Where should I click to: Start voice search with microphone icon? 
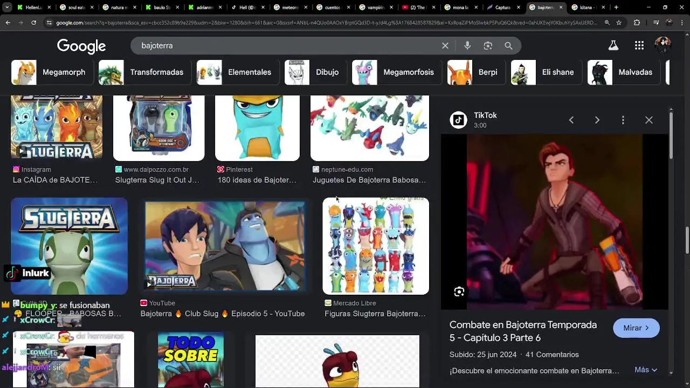(467, 46)
